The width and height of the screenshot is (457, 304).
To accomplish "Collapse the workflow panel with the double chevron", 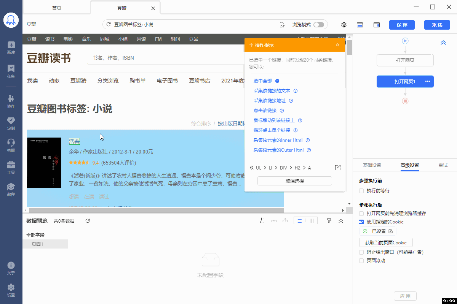I will 443,43.
